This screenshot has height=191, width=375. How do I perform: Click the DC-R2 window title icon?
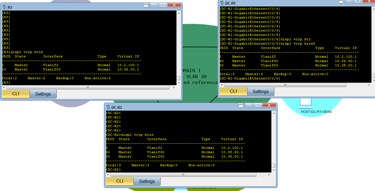pyautogui.click(x=109, y=107)
